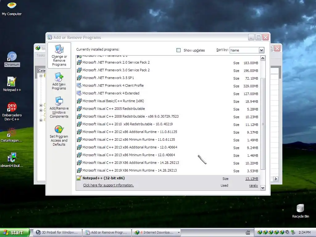
Task: Open Set Program Access and Defaults
Action: pyautogui.click(x=59, y=135)
